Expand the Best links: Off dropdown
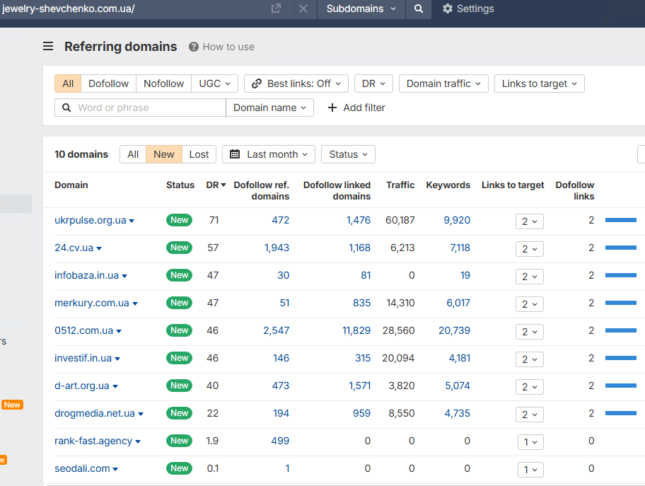Screen dimensions: 645x486 click(296, 83)
